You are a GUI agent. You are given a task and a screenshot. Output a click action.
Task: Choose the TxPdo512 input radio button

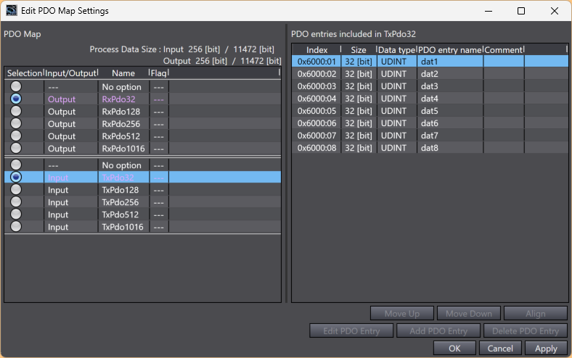click(x=16, y=215)
